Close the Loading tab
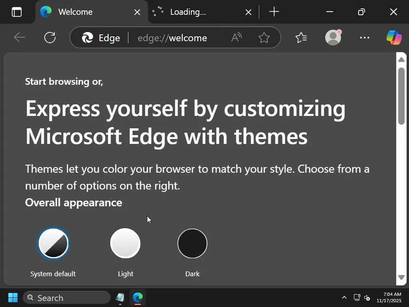The width and height of the screenshot is (409, 307). [x=248, y=12]
